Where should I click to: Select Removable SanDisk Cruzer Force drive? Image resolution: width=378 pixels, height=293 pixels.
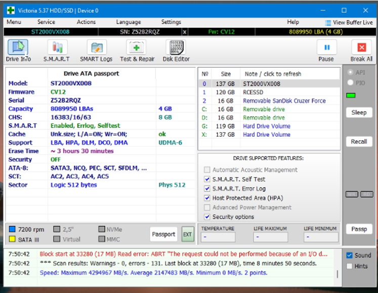coord(284,101)
